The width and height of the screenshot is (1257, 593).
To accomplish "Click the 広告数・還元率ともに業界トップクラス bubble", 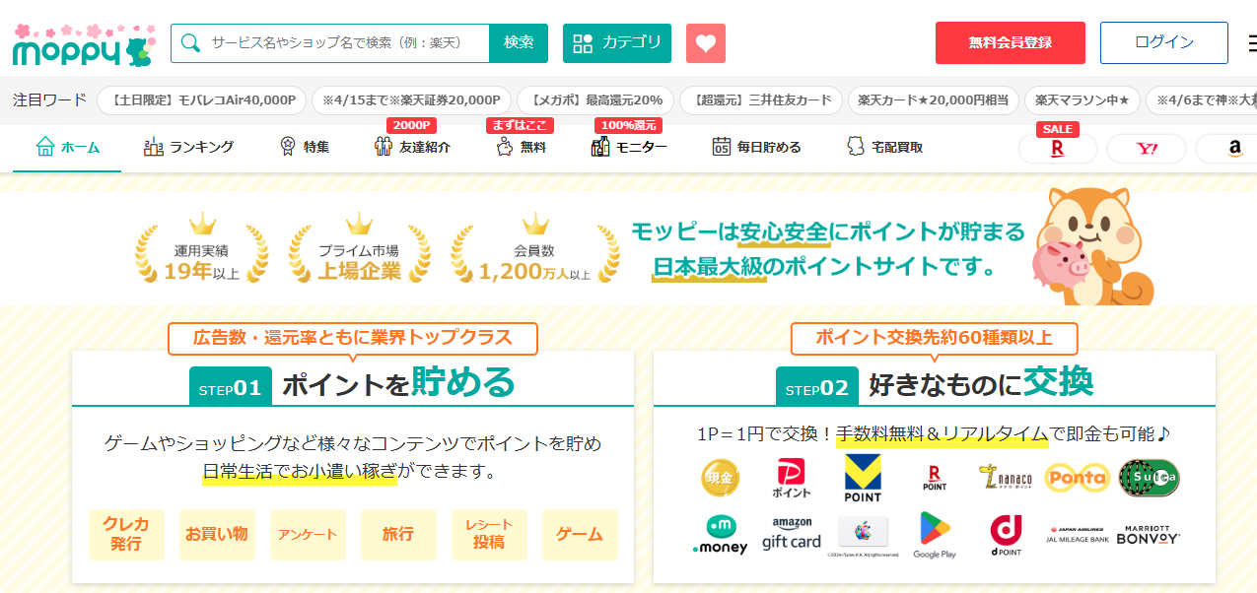I will [353, 338].
